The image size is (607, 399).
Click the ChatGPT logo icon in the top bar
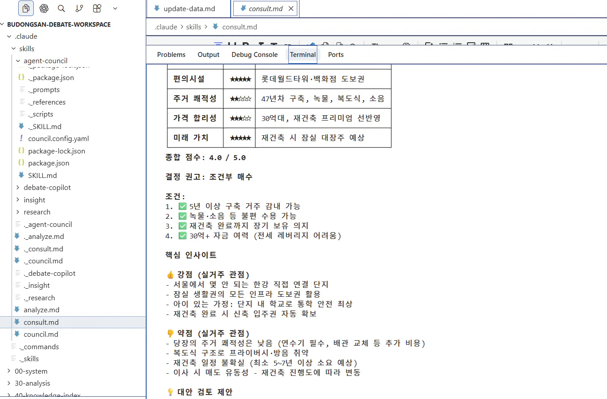point(44,8)
